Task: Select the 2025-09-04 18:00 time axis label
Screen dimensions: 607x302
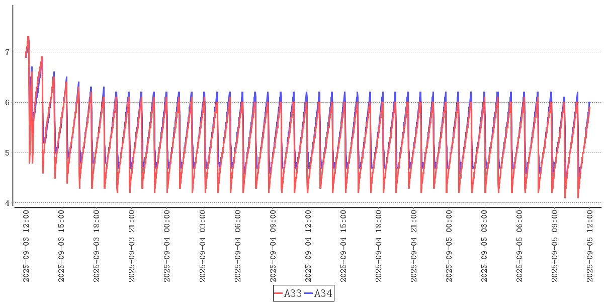Action: click(379, 246)
